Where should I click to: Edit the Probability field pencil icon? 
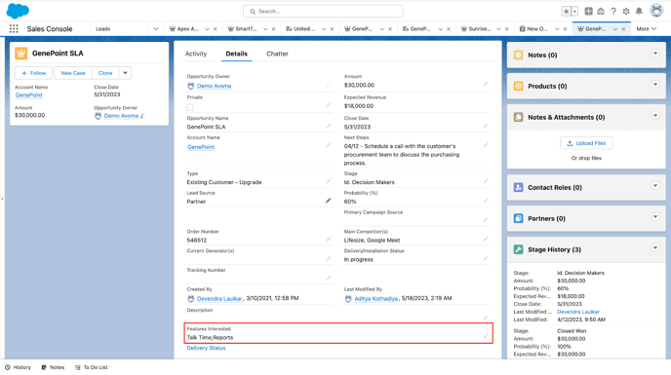click(x=486, y=201)
